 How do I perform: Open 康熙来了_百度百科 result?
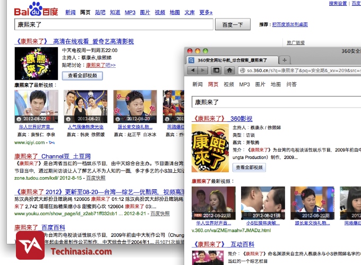(x=40, y=227)
